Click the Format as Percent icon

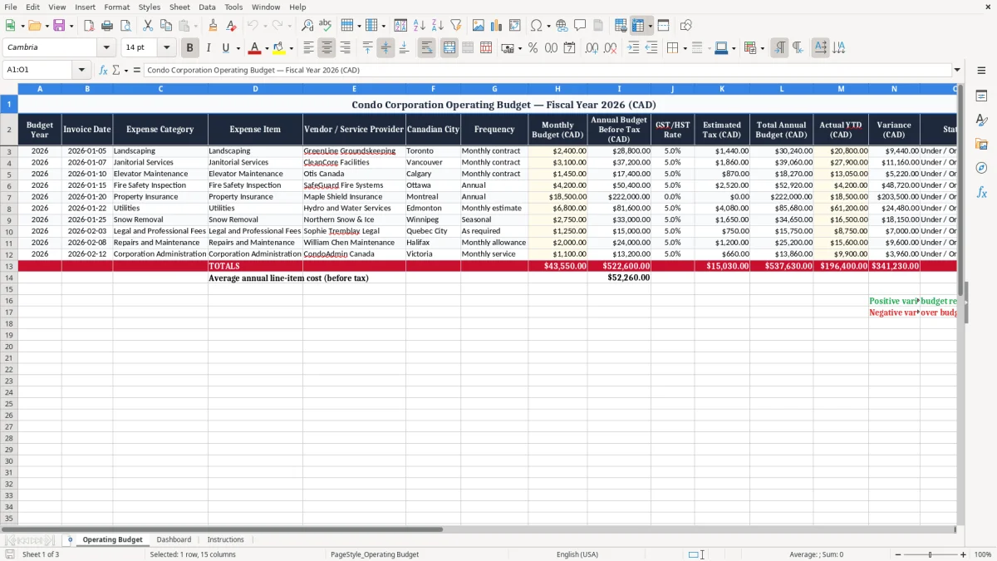coord(533,48)
